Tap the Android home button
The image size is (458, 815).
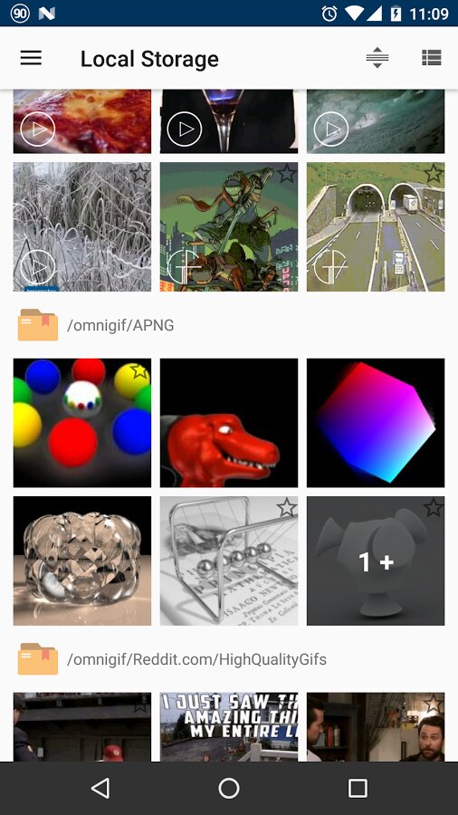point(229,788)
